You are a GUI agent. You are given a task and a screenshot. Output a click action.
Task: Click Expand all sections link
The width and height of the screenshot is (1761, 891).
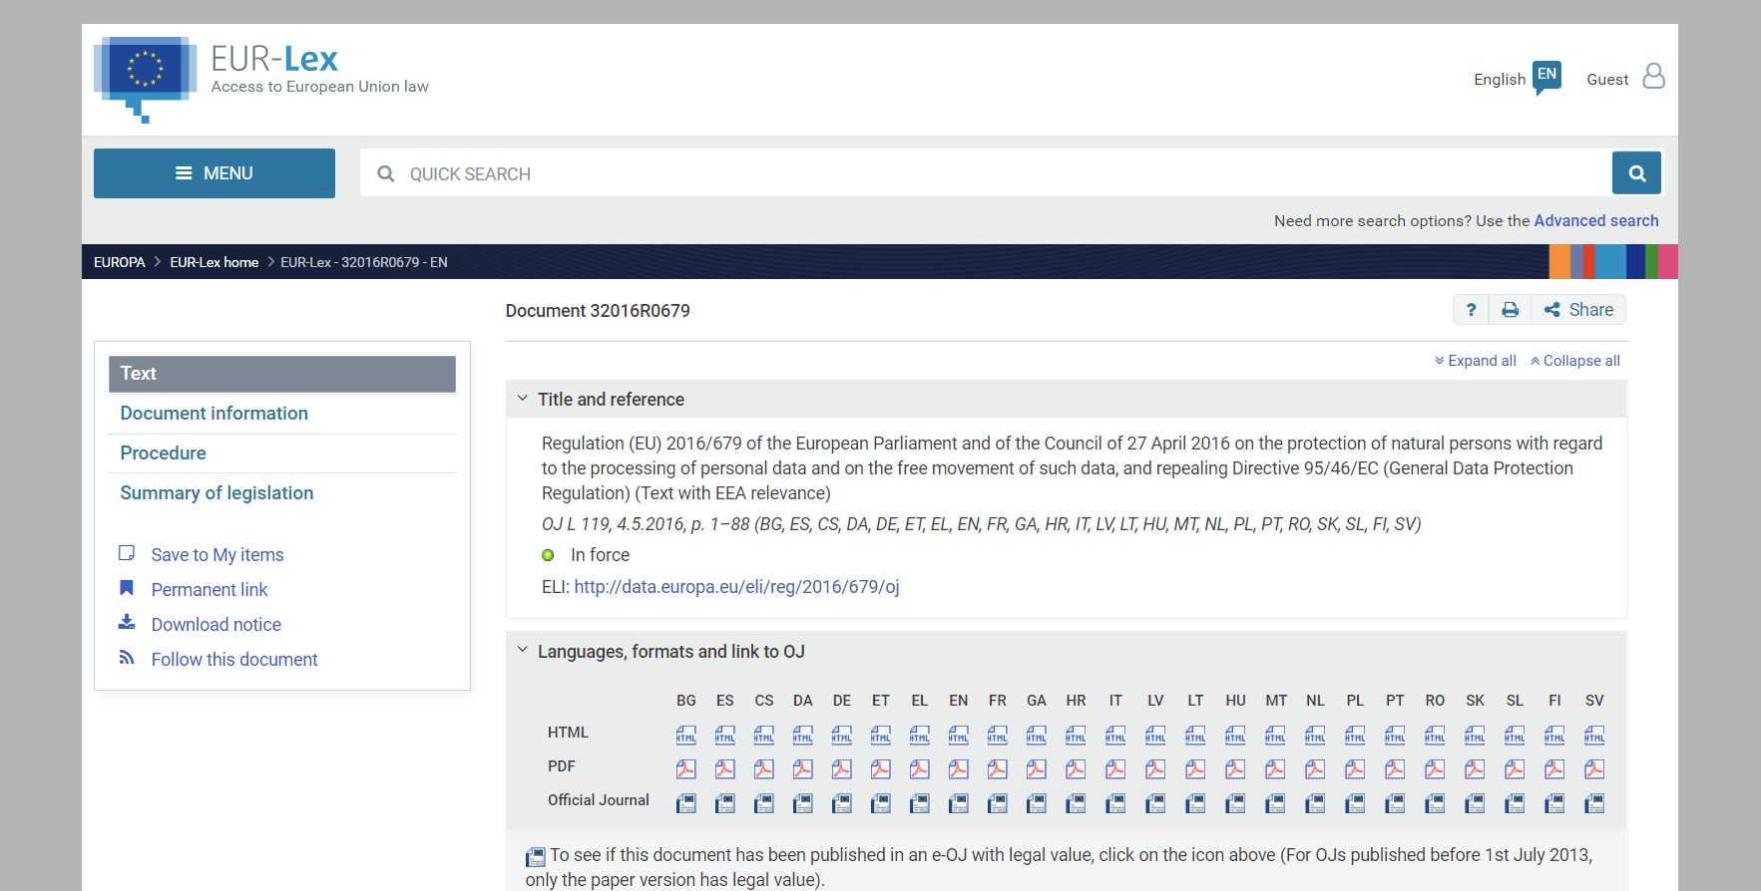point(1476,361)
